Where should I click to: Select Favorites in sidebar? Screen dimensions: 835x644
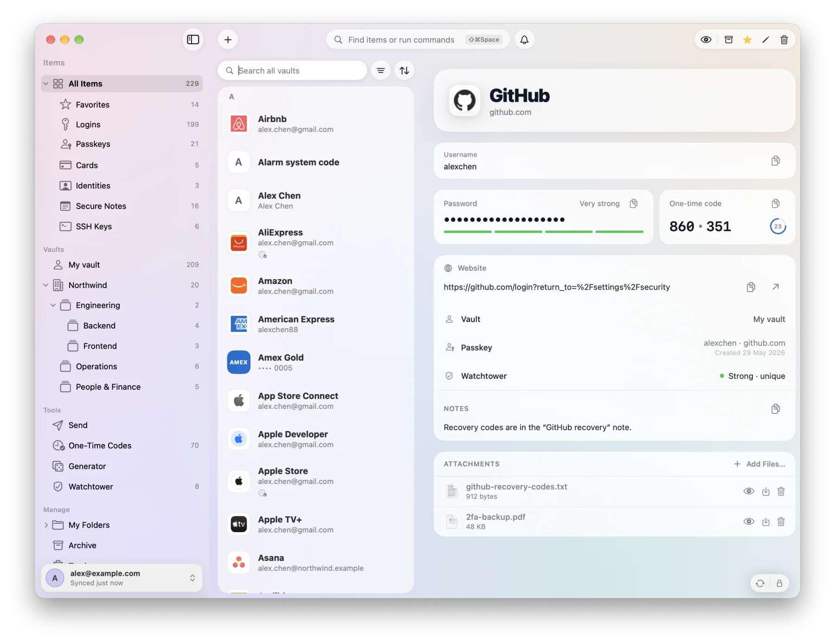(x=122, y=105)
